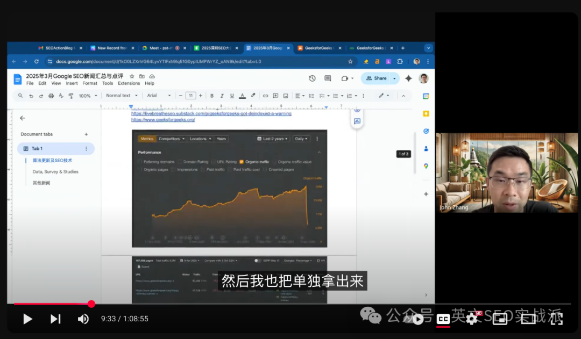Open the Normal text style dropdown

(122, 96)
